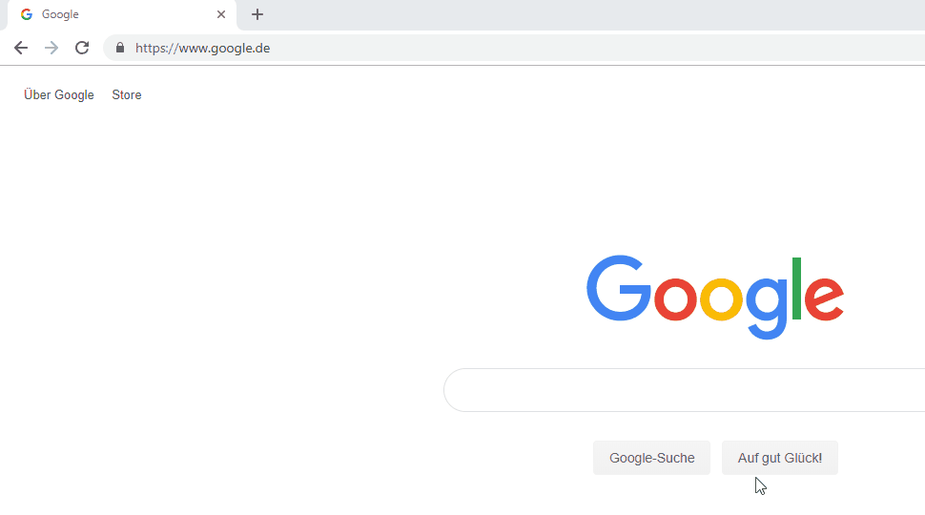Focus the address bar showing https://www.google.de
This screenshot has width=925, height=515.
(x=514, y=48)
